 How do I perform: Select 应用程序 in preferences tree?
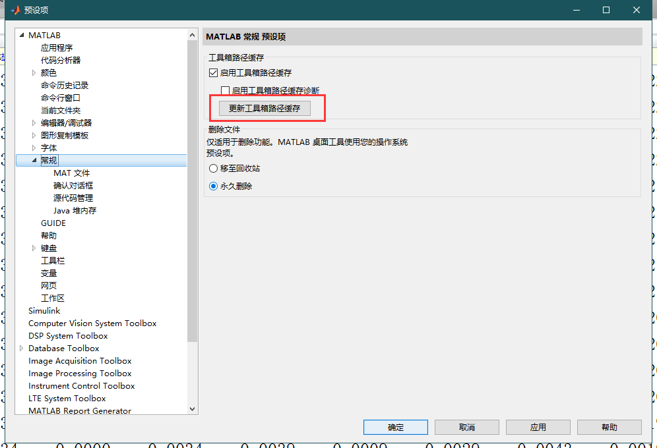coord(57,47)
